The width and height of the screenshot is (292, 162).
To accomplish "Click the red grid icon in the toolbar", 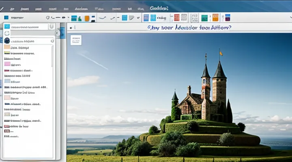I will tap(177, 18).
